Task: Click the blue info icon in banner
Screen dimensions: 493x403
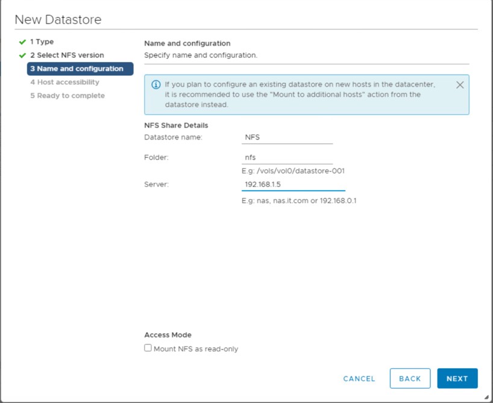Action: click(x=156, y=85)
